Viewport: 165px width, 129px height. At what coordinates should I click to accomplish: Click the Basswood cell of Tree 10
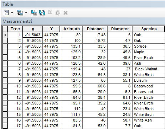(149, 86)
